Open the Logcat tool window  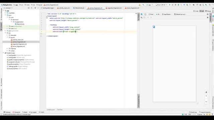[33, 112]
